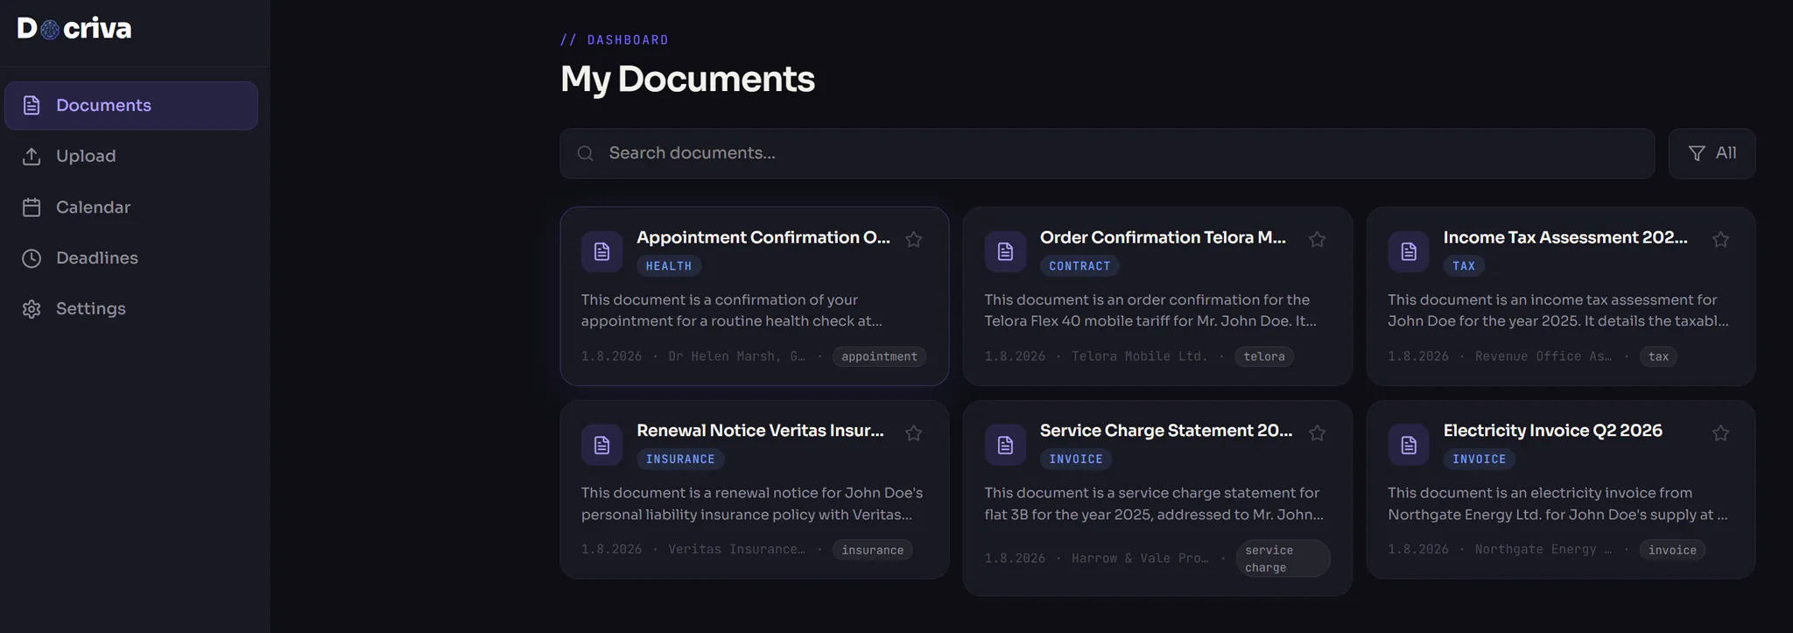The image size is (1793, 633).
Task: Click the Docriva logo
Action: coord(74,29)
